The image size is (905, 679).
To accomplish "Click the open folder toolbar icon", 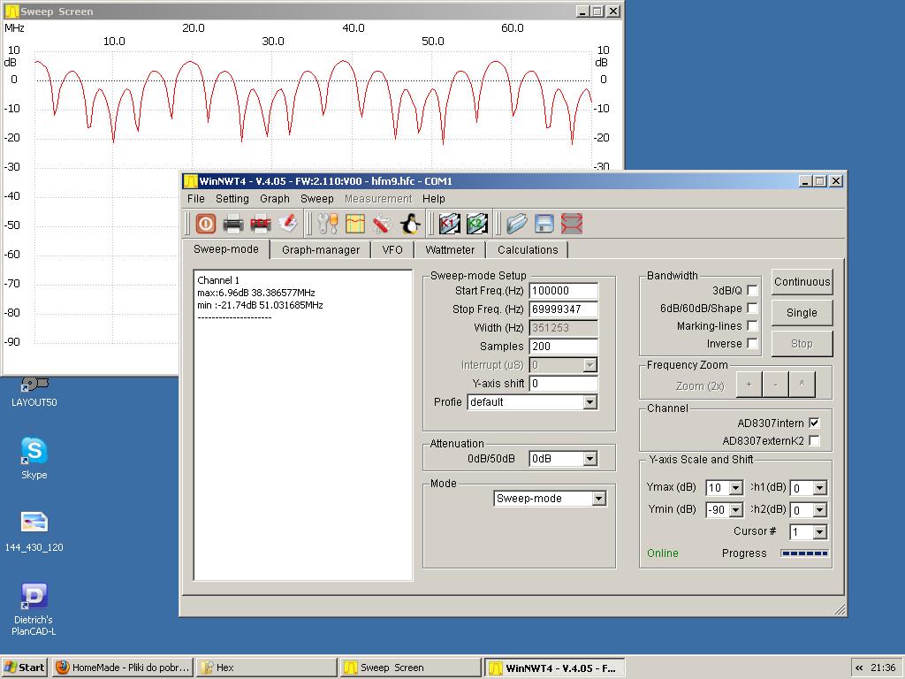I will (x=517, y=224).
